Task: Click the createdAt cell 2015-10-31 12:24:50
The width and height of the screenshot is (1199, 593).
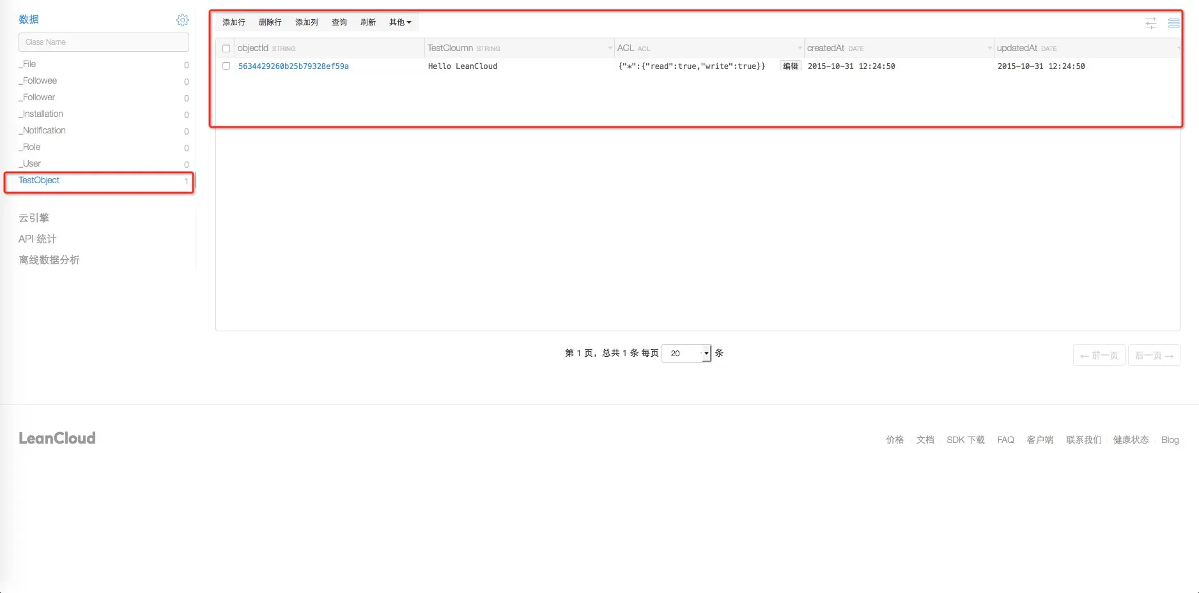Action: [x=851, y=66]
